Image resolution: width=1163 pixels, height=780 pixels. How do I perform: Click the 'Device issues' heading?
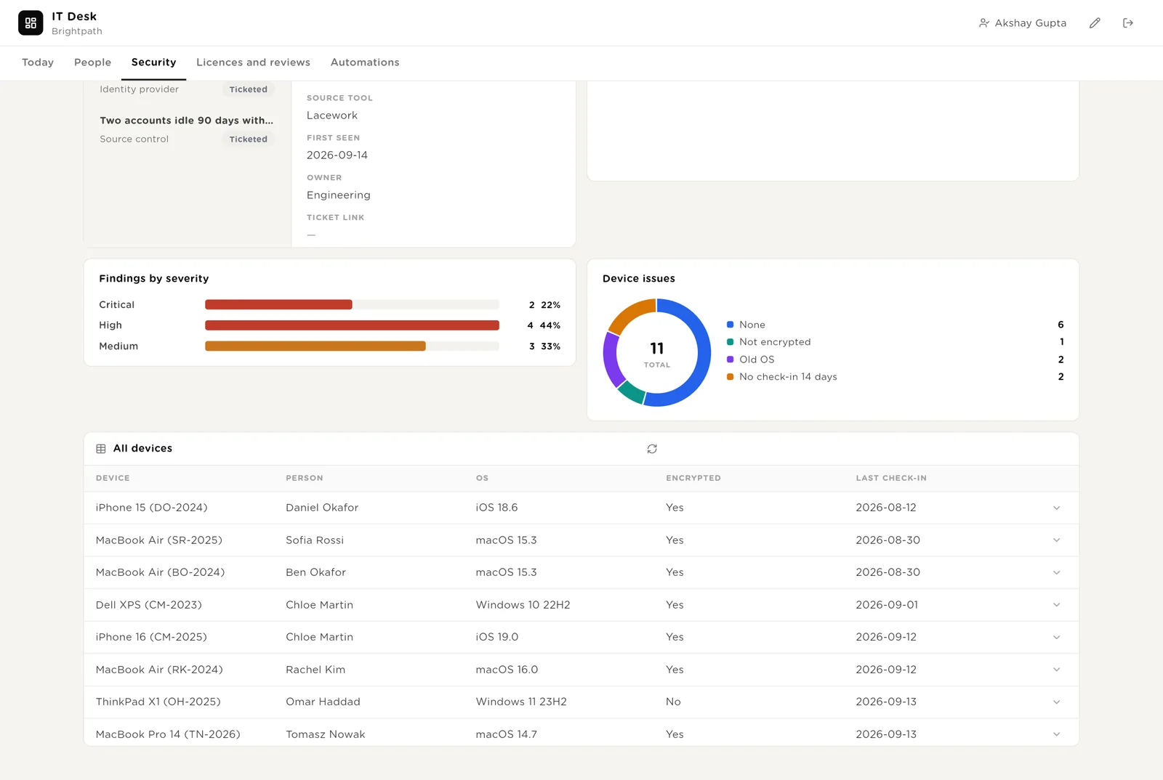[x=639, y=279]
